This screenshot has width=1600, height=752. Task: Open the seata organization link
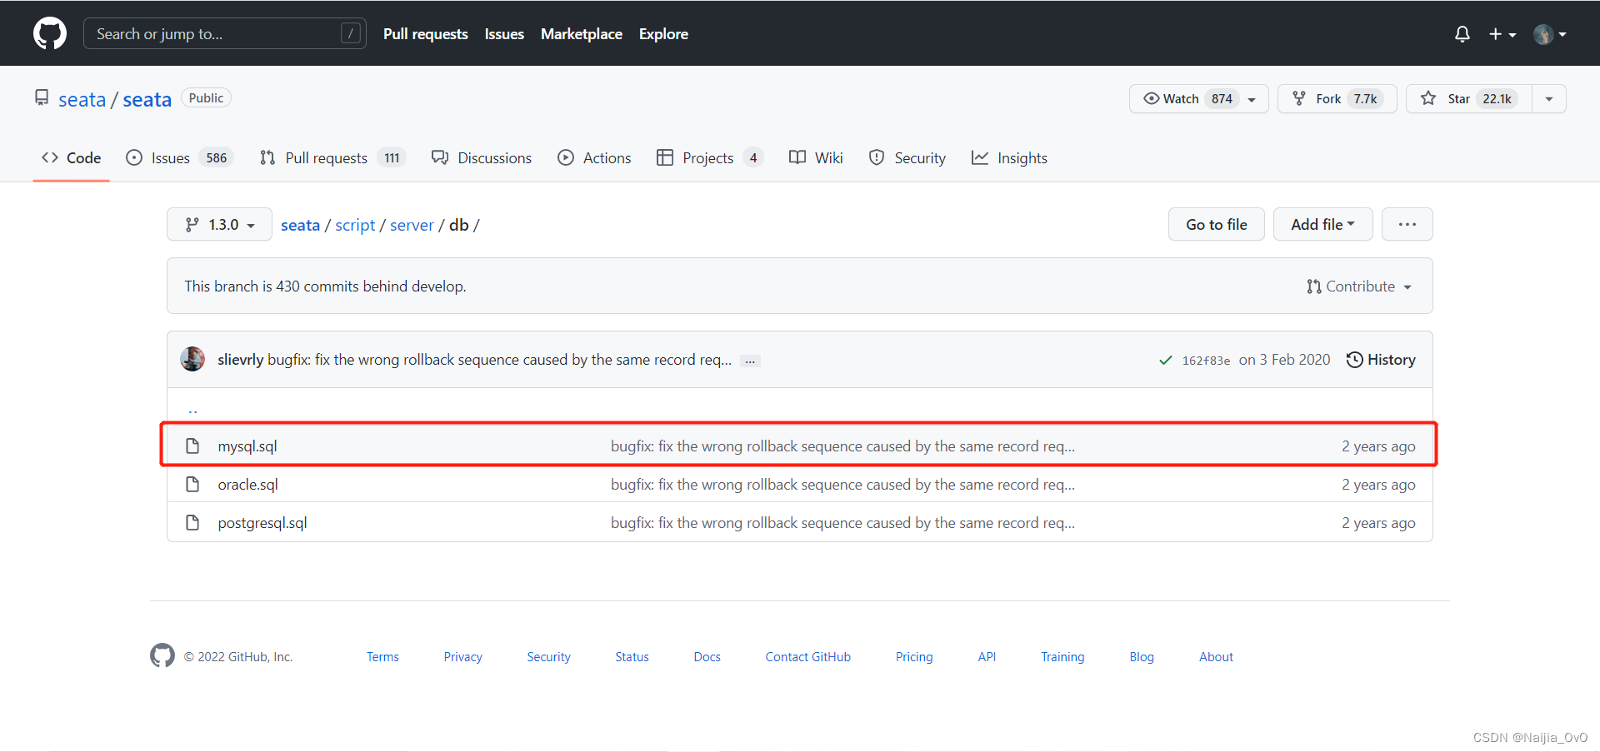point(82,100)
